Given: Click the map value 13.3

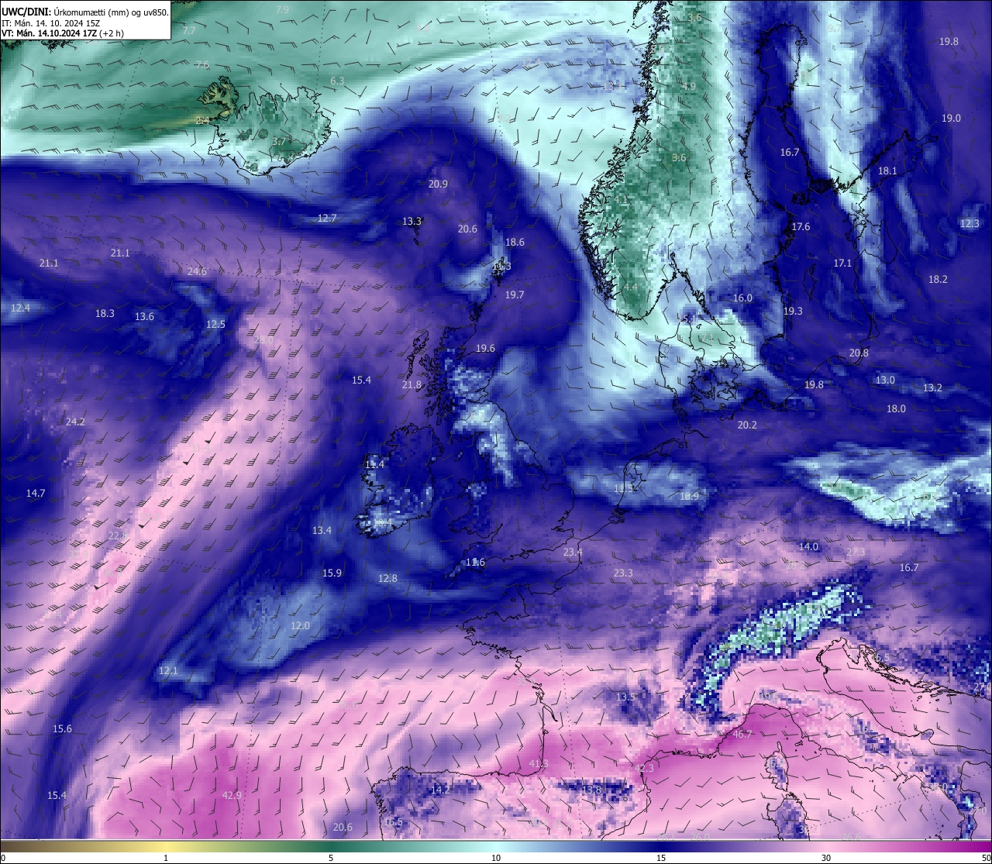Looking at the screenshot, I should tap(412, 221).
